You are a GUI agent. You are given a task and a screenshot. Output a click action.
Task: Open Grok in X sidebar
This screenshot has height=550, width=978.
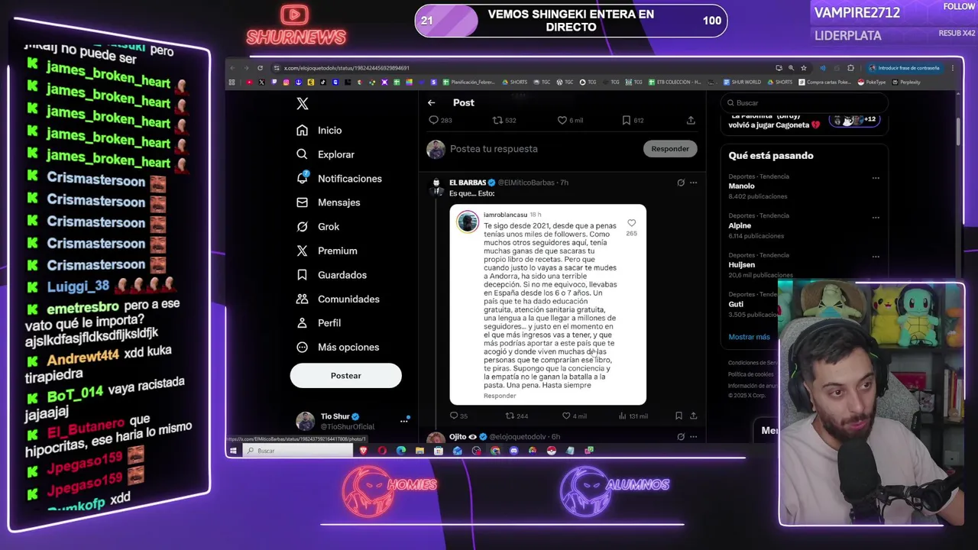click(x=318, y=227)
